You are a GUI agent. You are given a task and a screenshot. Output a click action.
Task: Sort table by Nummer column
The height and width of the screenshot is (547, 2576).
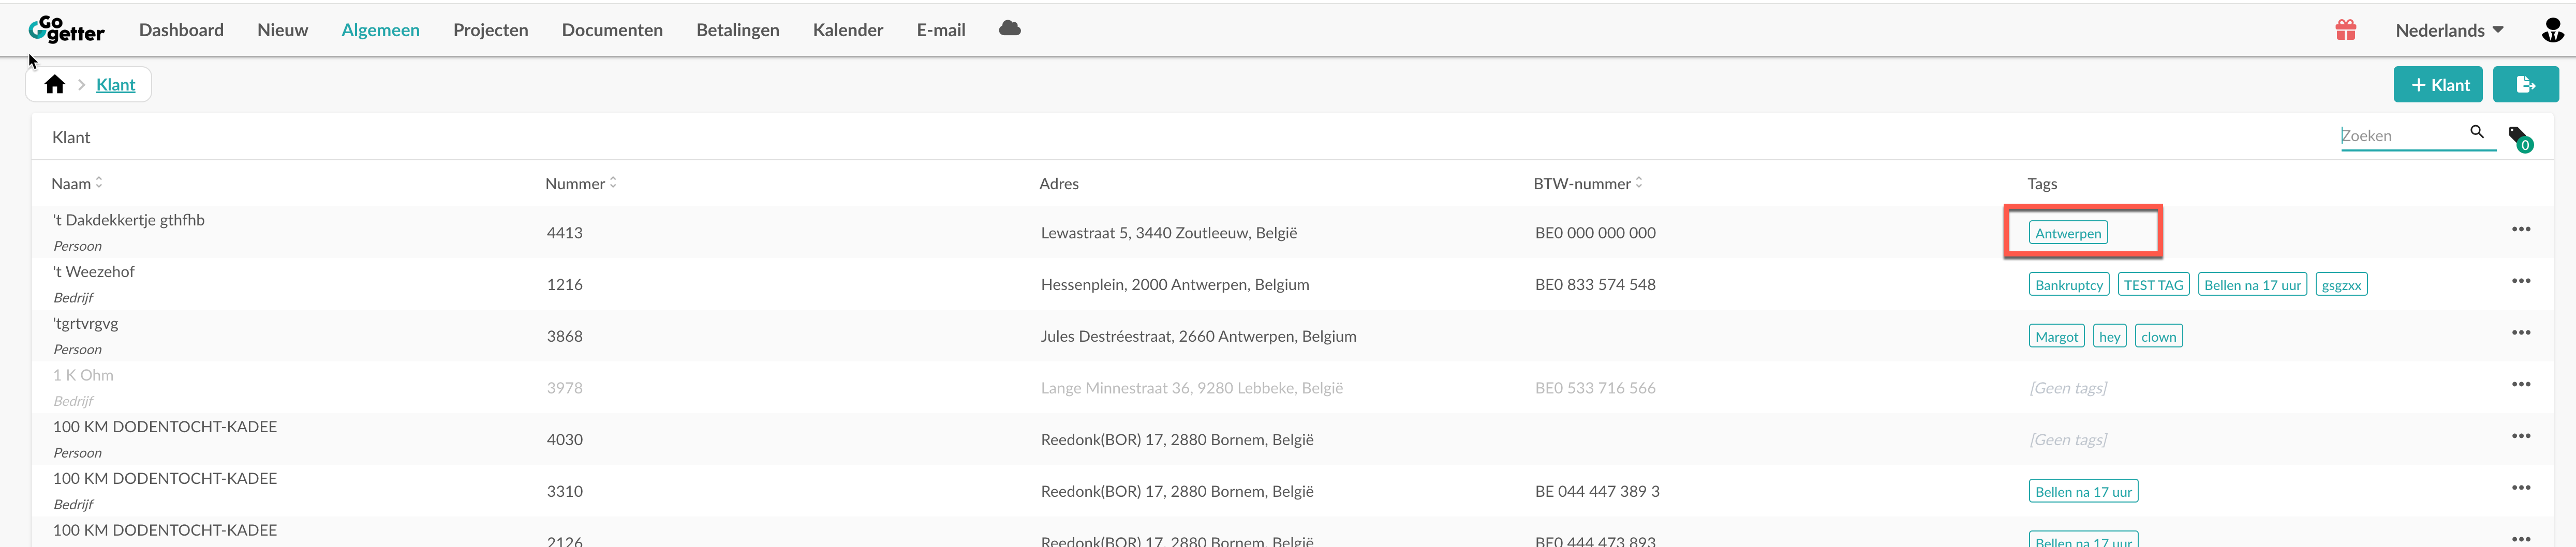point(581,184)
